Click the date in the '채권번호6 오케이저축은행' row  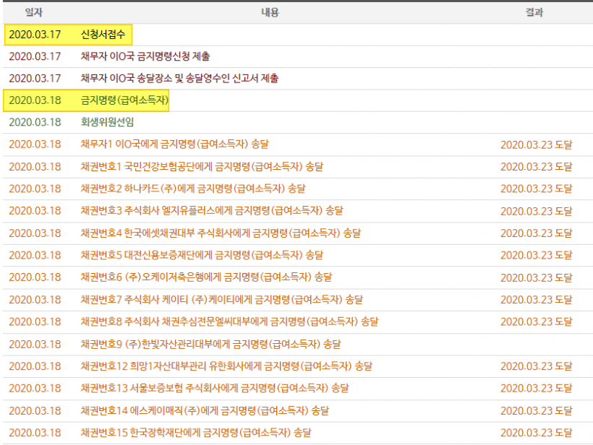click(x=35, y=277)
